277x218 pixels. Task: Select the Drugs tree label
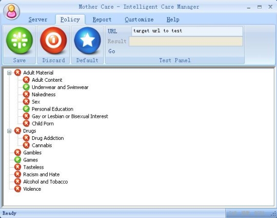coord(30,131)
